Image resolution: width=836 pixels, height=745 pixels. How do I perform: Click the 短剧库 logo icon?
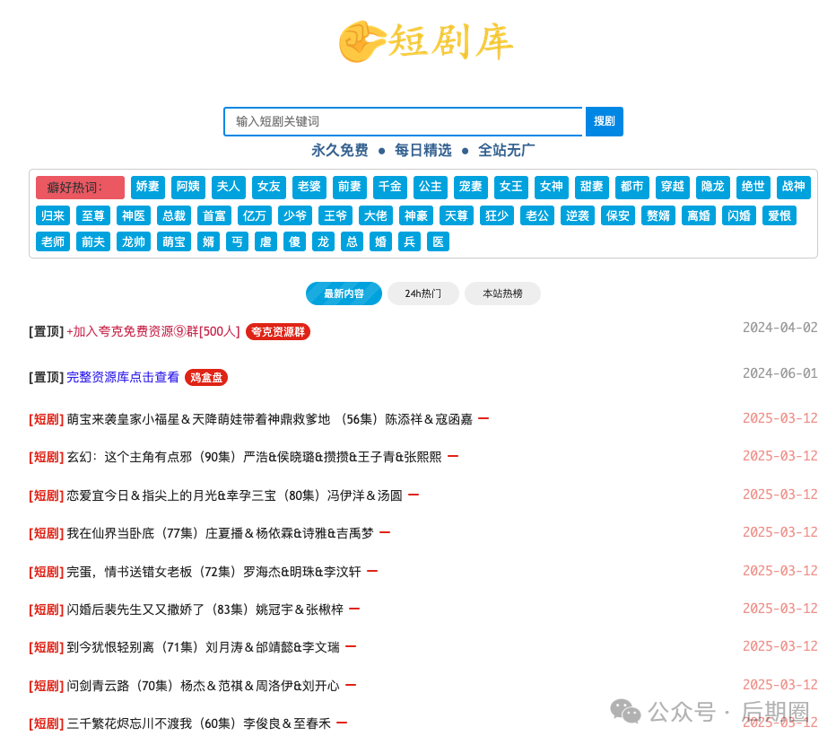click(x=356, y=40)
